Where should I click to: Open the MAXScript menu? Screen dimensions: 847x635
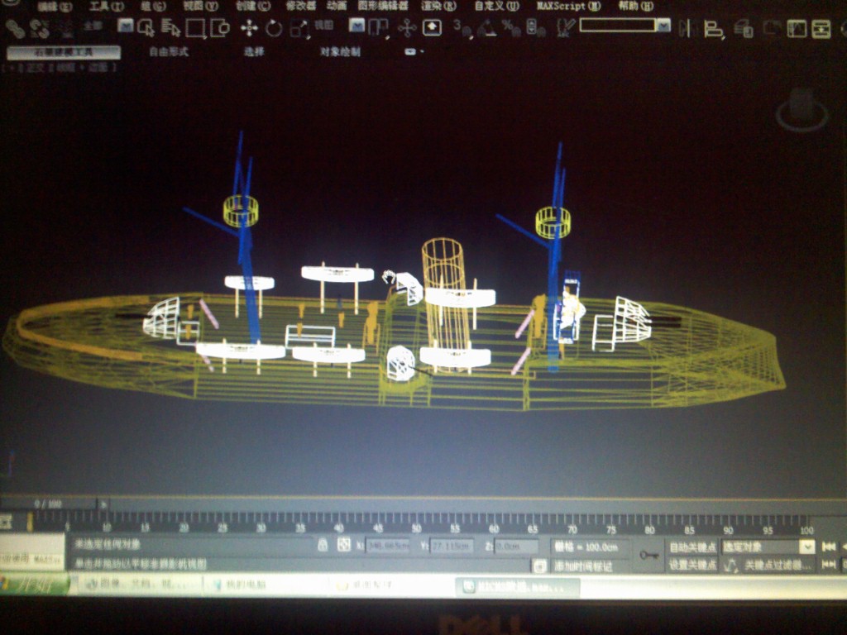(568, 6)
